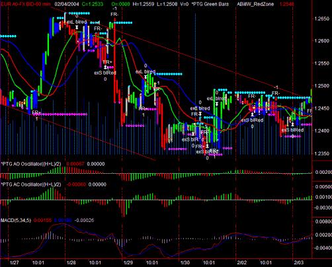The height and width of the screenshot is (267, 332).
Task: Click the 1.2650 price level on axis
Action: (x=322, y=19)
